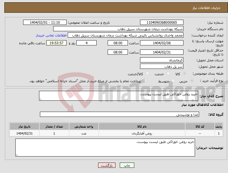Image resolution: width=228 pixels, height=173 pixels.
Task: Click the announcement date field 1404/02/01 - 11:10
Action: pyautogui.click(x=45, y=22)
